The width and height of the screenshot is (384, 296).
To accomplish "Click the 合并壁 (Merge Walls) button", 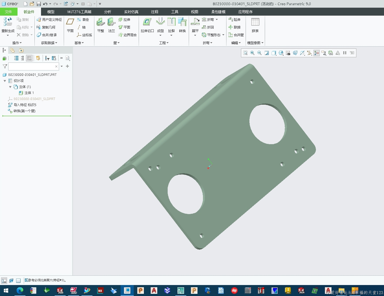I will pyautogui.click(x=236, y=35).
